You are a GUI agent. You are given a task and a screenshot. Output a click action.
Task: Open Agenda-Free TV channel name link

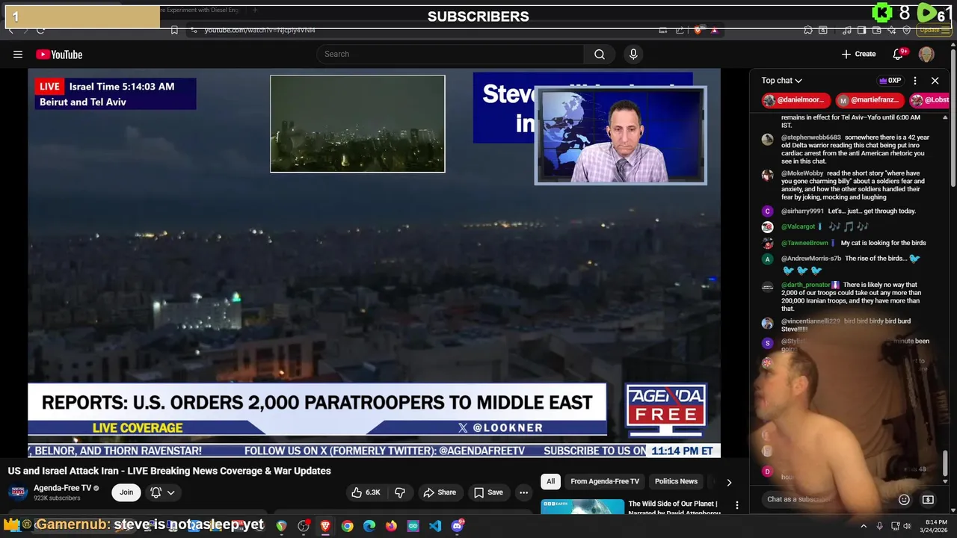tap(62, 488)
